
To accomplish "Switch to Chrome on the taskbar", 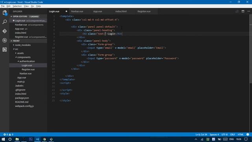I will (x=44, y=139).
